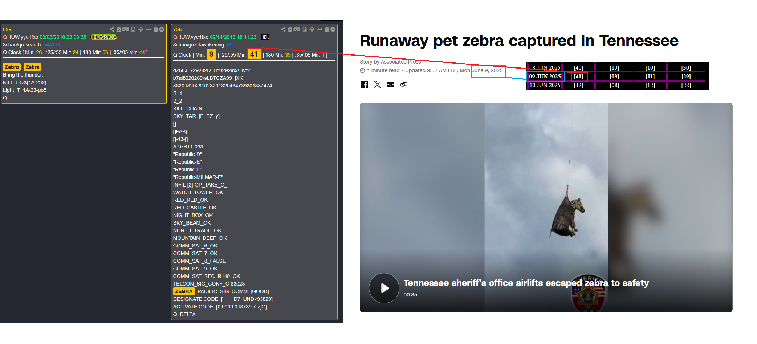Click the circled up-arrow icon on post 756

[x=333, y=29]
